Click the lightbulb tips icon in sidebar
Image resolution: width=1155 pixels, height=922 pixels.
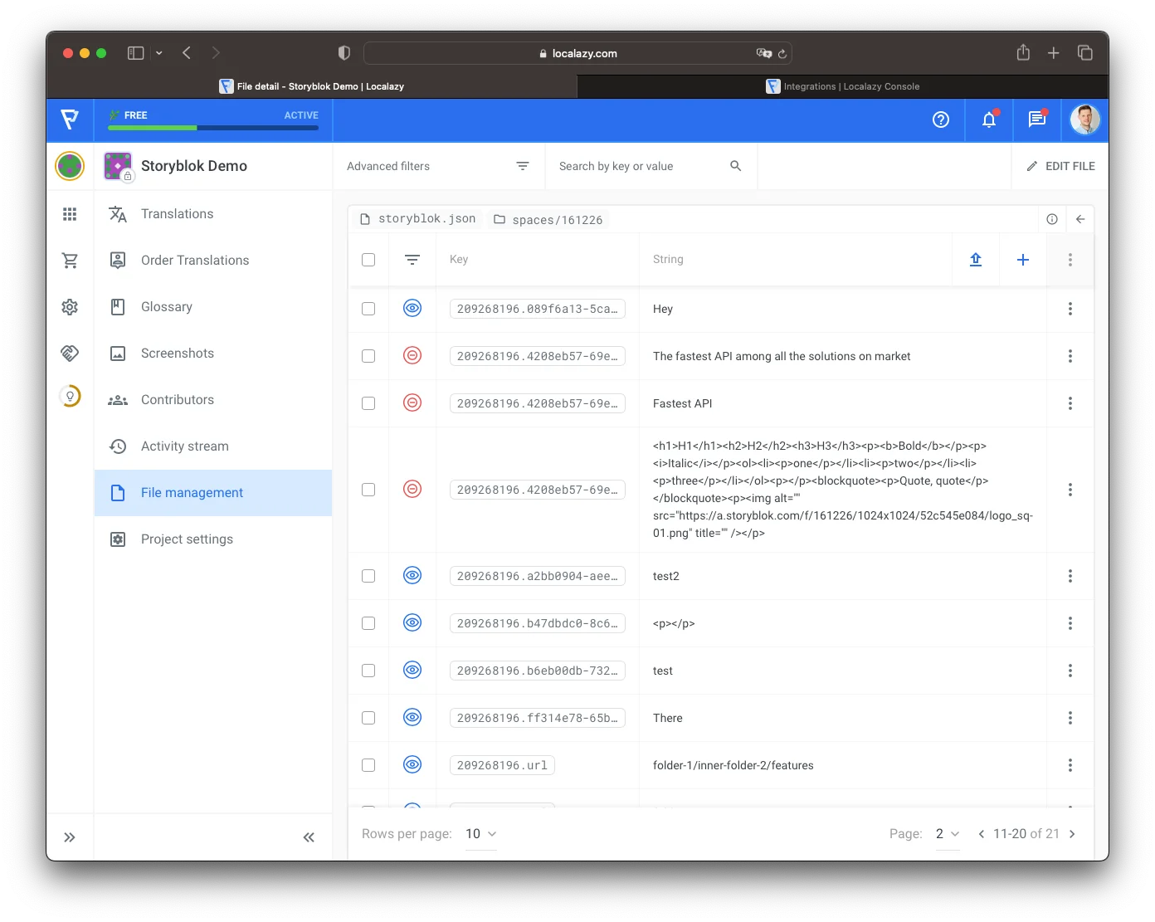[70, 397]
